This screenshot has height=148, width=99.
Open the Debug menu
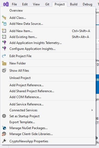pos(87,4)
